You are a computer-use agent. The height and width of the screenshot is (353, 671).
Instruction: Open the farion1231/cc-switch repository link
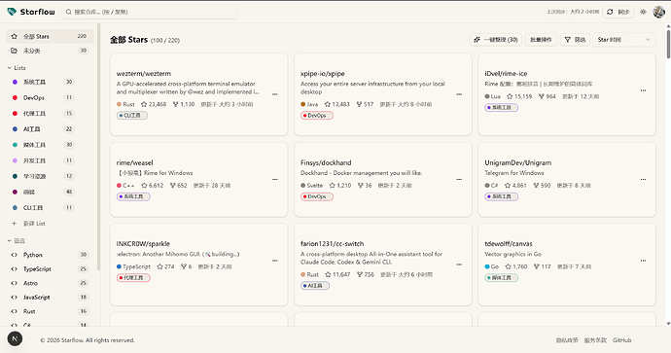(332, 244)
